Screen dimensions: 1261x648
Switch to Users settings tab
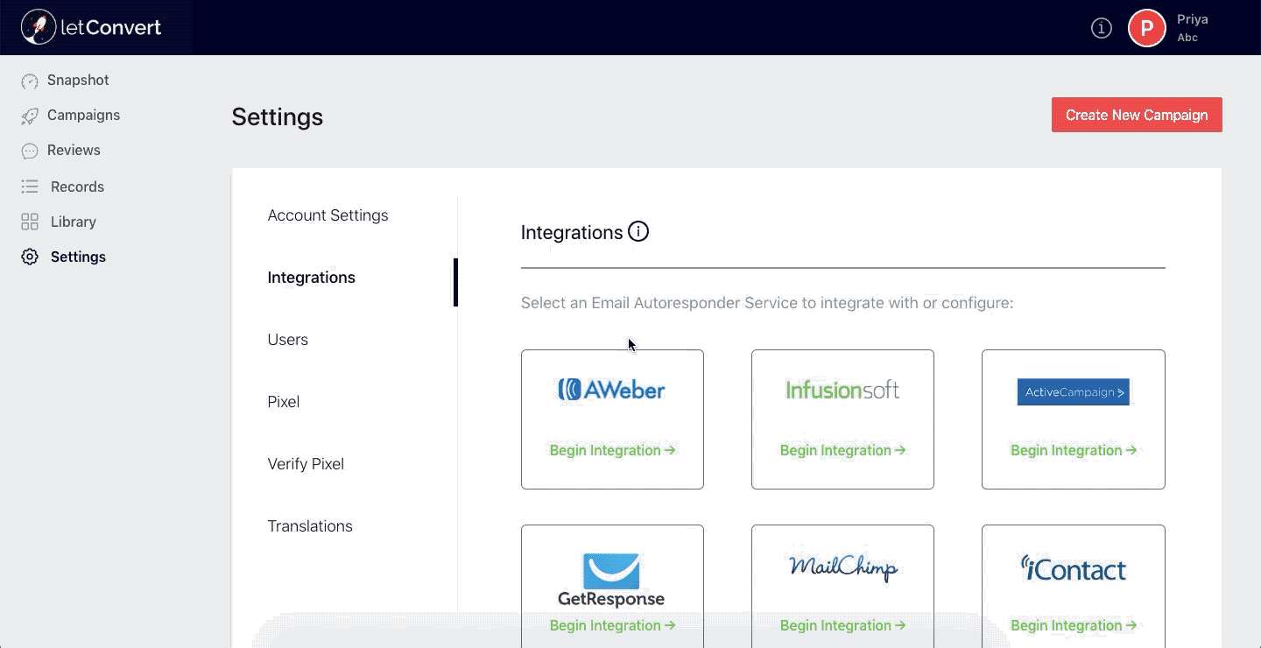tap(287, 340)
